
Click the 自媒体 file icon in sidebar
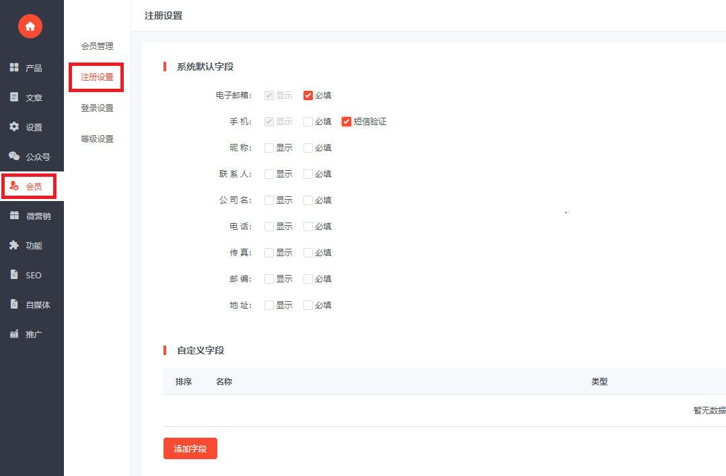click(14, 305)
